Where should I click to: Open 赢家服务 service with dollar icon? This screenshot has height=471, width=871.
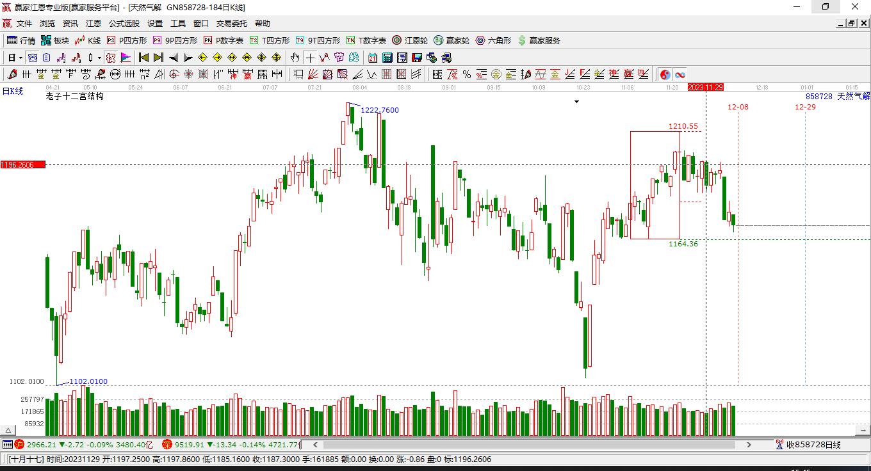pyautogui.click(x=539, y=40)
